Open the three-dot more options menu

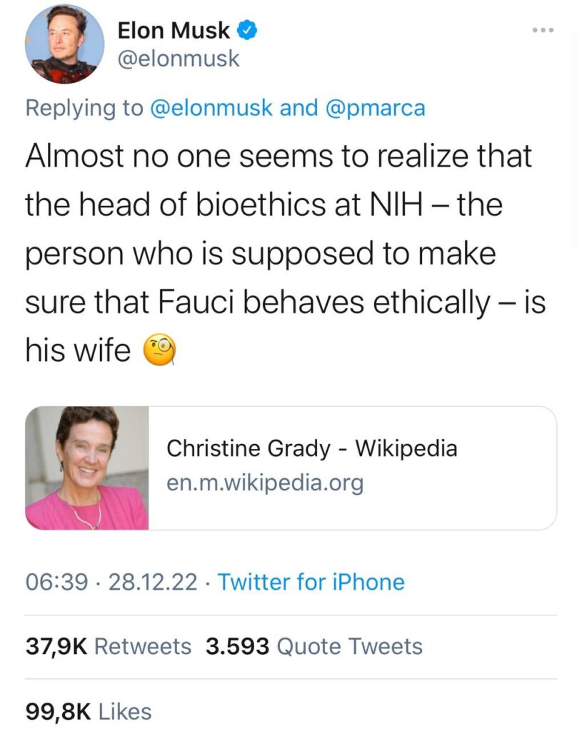pyautogui.click(x=543, y=30)
